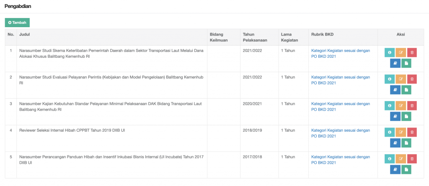Delete the Studi Evaluasi Pelayanan Perintis row
The height and width of the screenshot is (186, 429).
(412, 79)
